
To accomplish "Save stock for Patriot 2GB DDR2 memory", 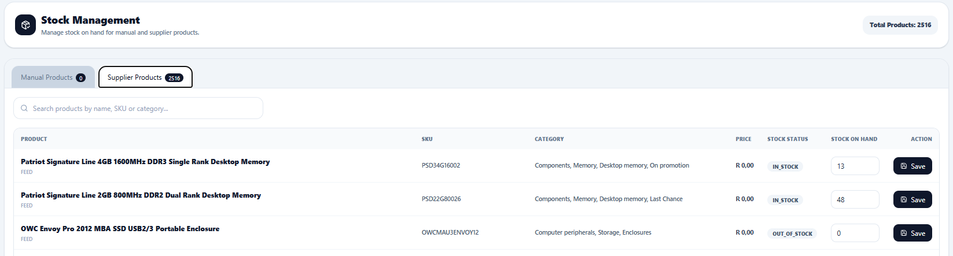I will [912, 199].
